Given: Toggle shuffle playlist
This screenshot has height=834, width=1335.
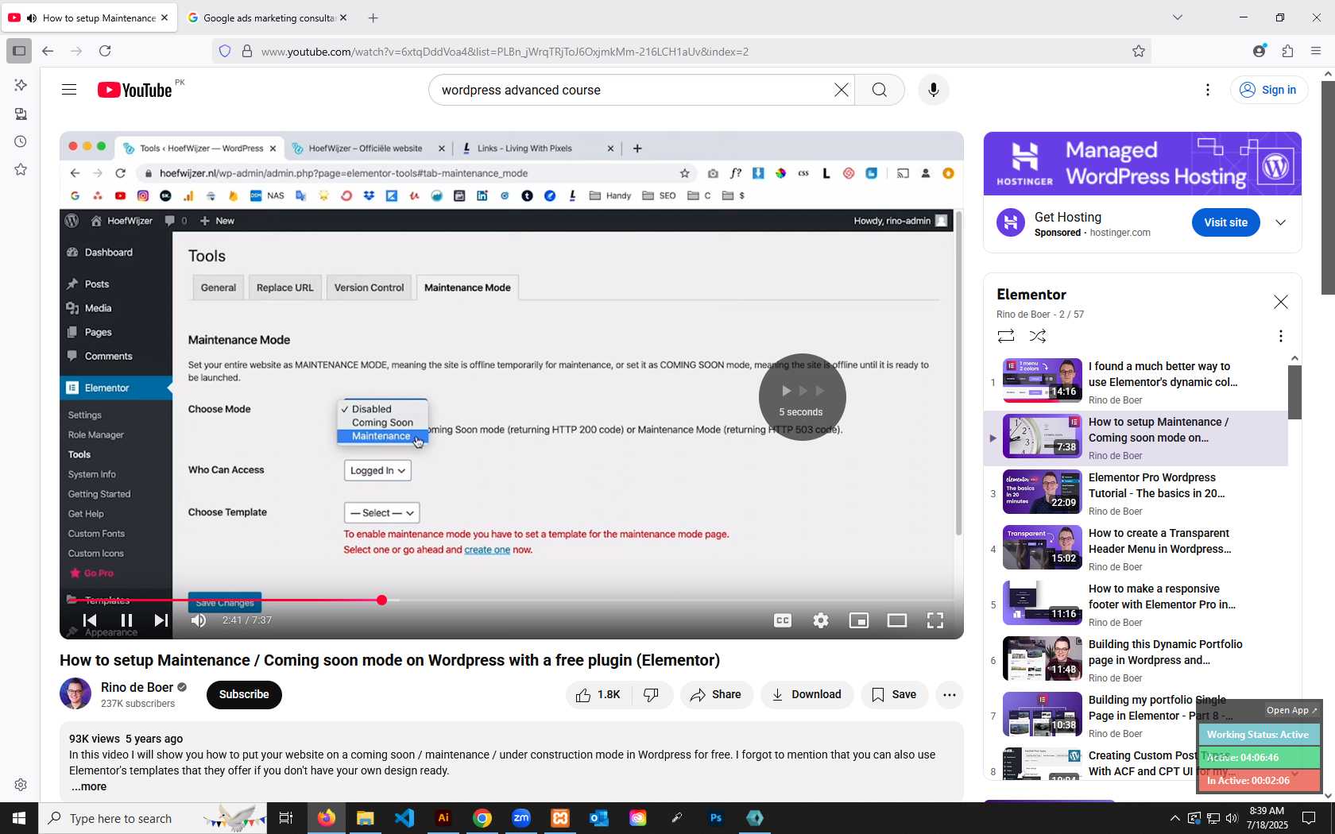Looking at the screenshot, I should coord(1038,336).
